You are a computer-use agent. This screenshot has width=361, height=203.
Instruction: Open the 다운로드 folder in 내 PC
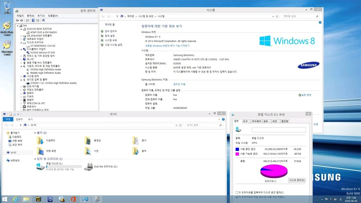[x=45, y=140]
